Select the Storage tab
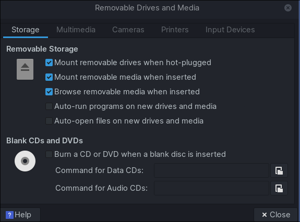This screenshot has height=222, width=300. pos(26,30)
